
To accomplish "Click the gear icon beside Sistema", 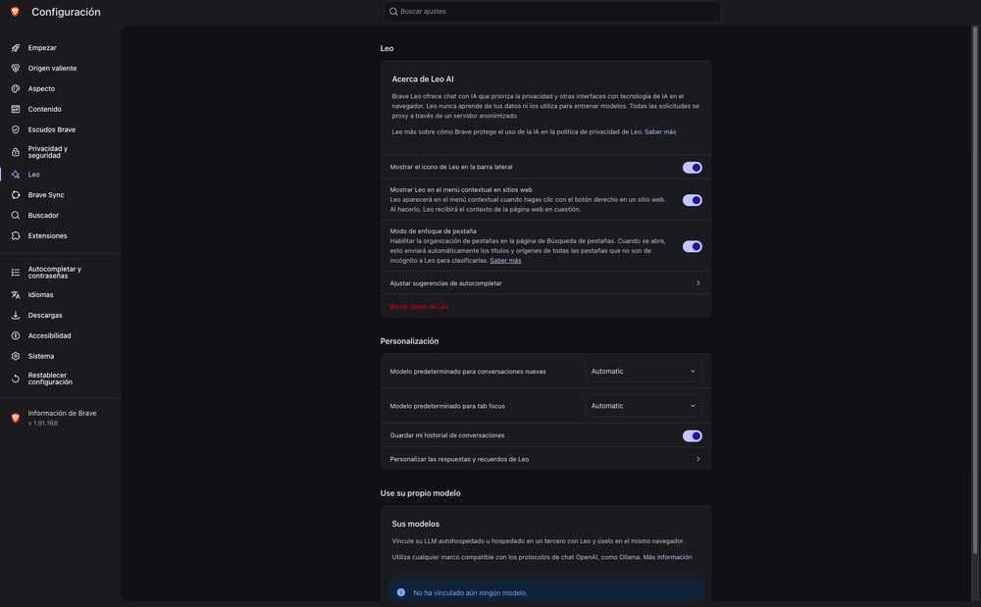I will 16,356.
